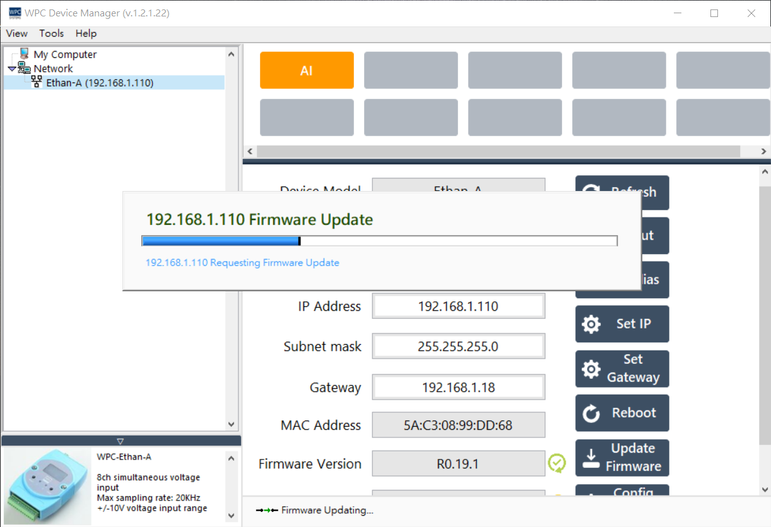
Task: Select the orange AI module button
Action: (307, 71)
